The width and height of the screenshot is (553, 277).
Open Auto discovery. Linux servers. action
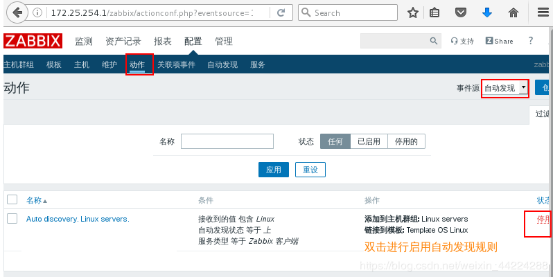pyautogui.click(x=78, y=219)
